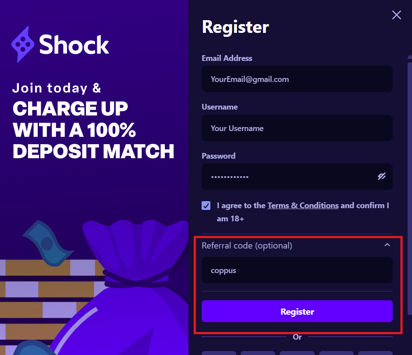Click the Shock brand name text

74,45
